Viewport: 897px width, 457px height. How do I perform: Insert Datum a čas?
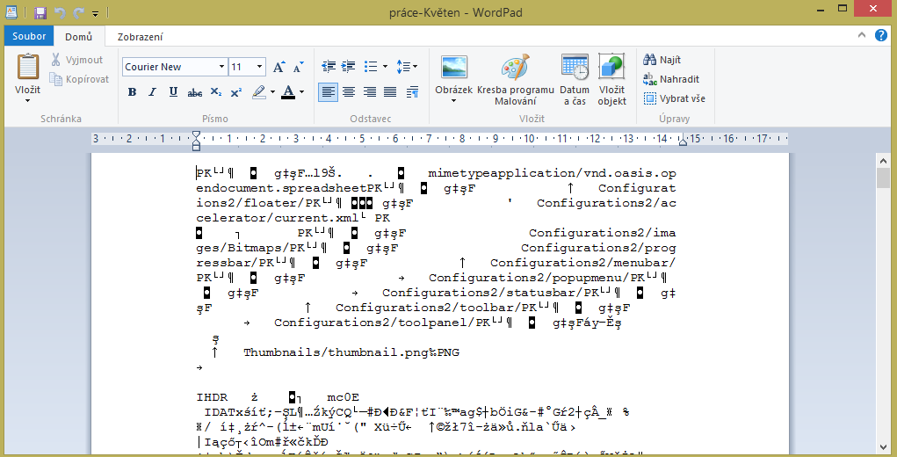click(x=575, y=79)
